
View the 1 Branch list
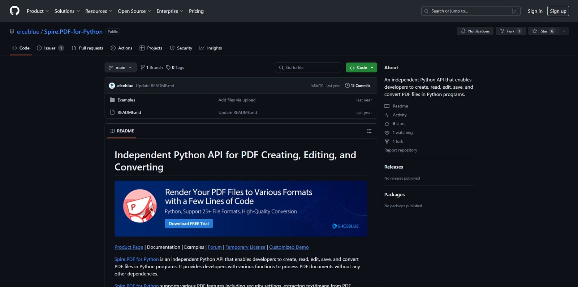(x=152, y=67)
